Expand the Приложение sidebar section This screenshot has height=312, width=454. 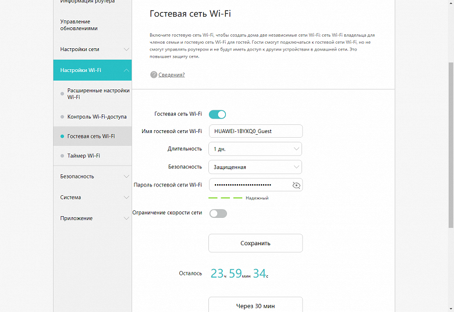[x=93, y=218]
